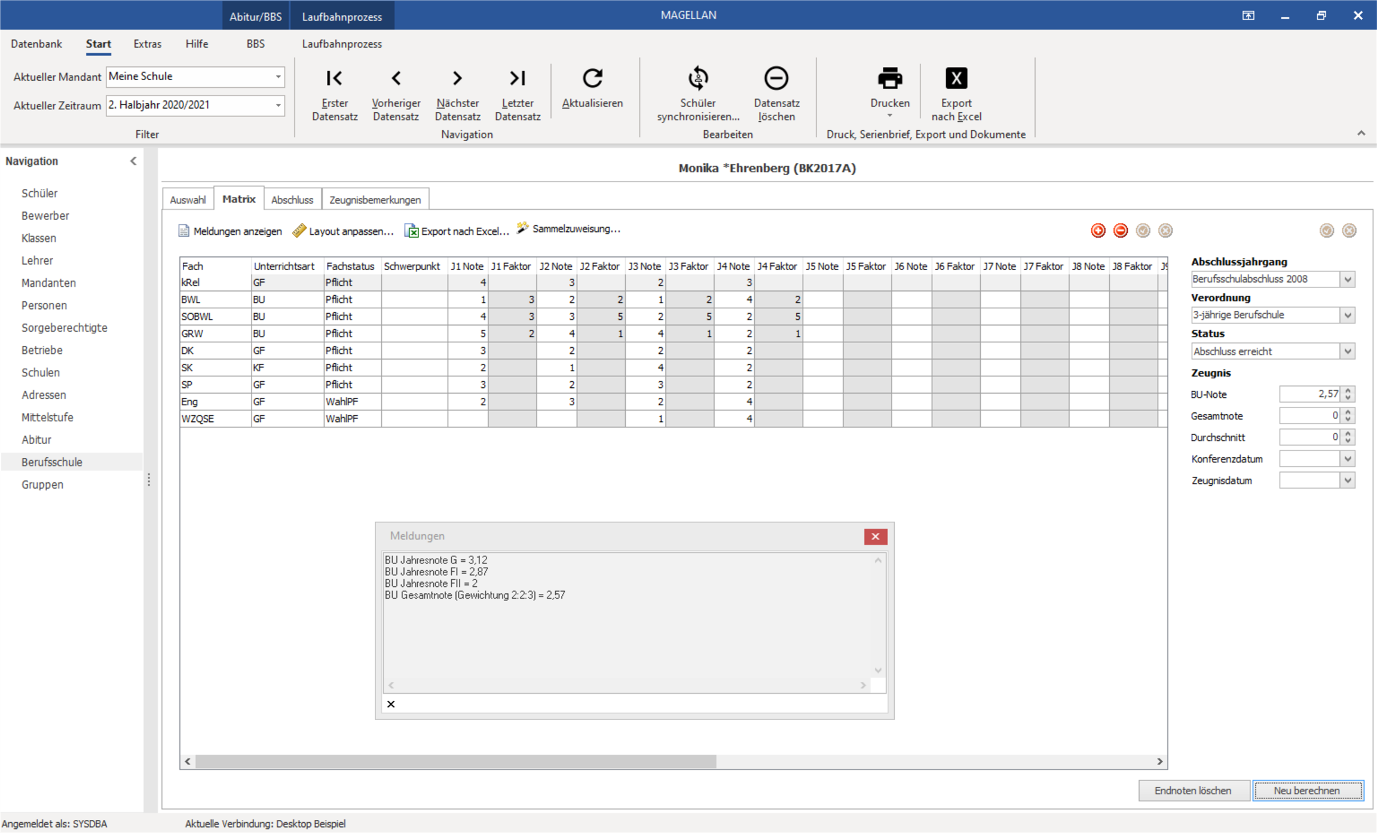
Task: Click grey checkmark icon beside red minus
Action: point(1143,231)
